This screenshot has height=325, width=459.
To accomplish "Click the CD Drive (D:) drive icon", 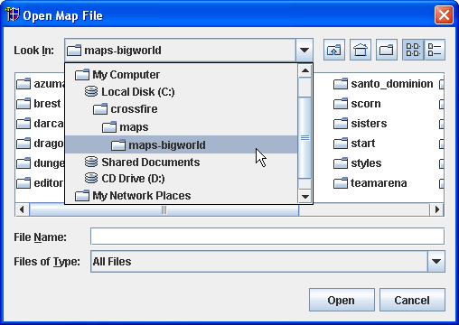I will pos(91,178).
